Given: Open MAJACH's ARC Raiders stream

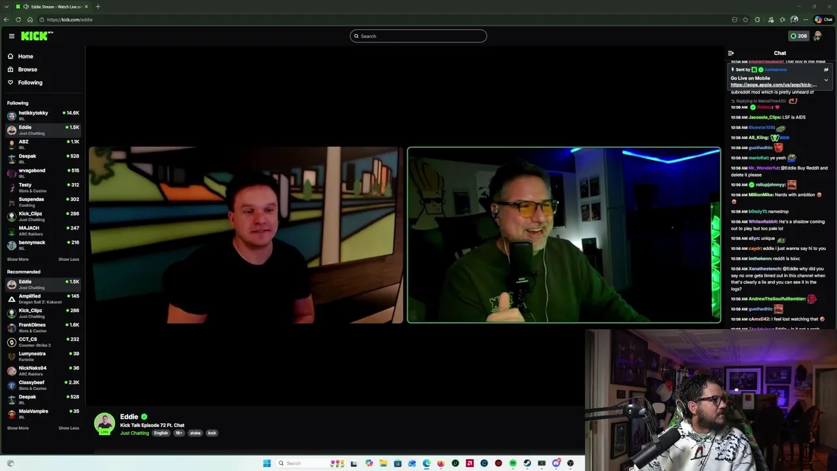Looking at the screenshot, I should 43,230.
